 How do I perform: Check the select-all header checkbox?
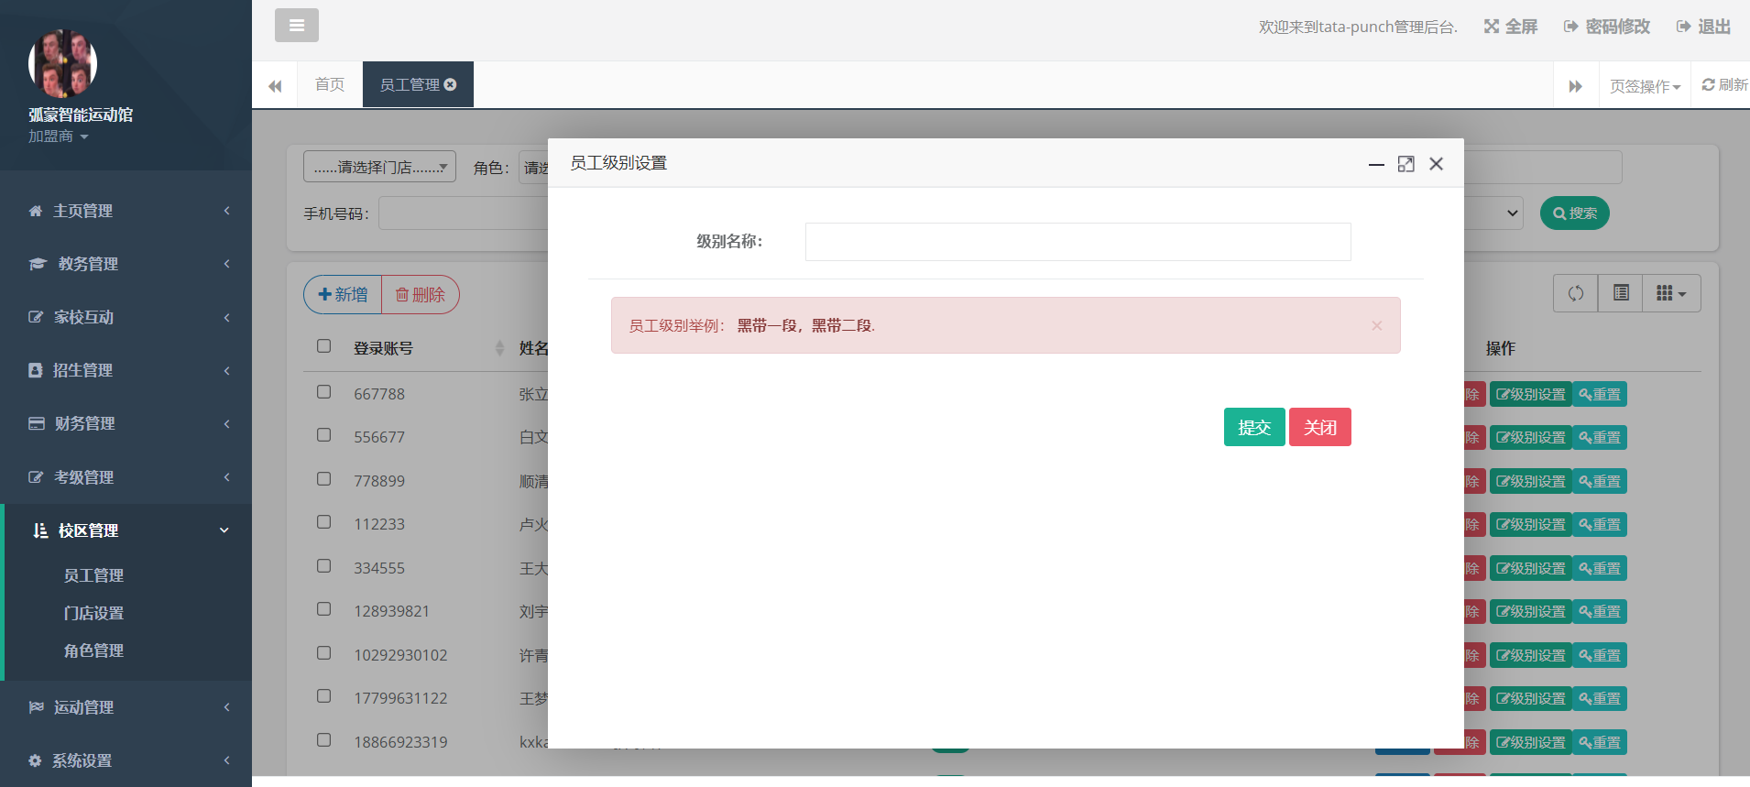click(323, 346)
